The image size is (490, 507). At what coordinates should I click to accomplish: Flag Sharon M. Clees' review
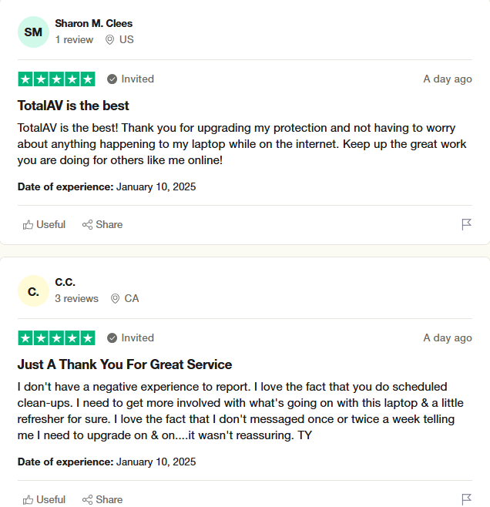tap(466, 224)
